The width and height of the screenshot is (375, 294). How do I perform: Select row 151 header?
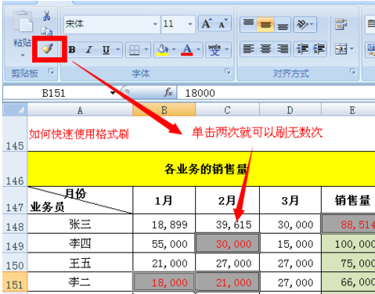[x=15, y=281]
